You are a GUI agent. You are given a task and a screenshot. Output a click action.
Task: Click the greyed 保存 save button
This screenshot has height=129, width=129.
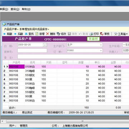72,34
